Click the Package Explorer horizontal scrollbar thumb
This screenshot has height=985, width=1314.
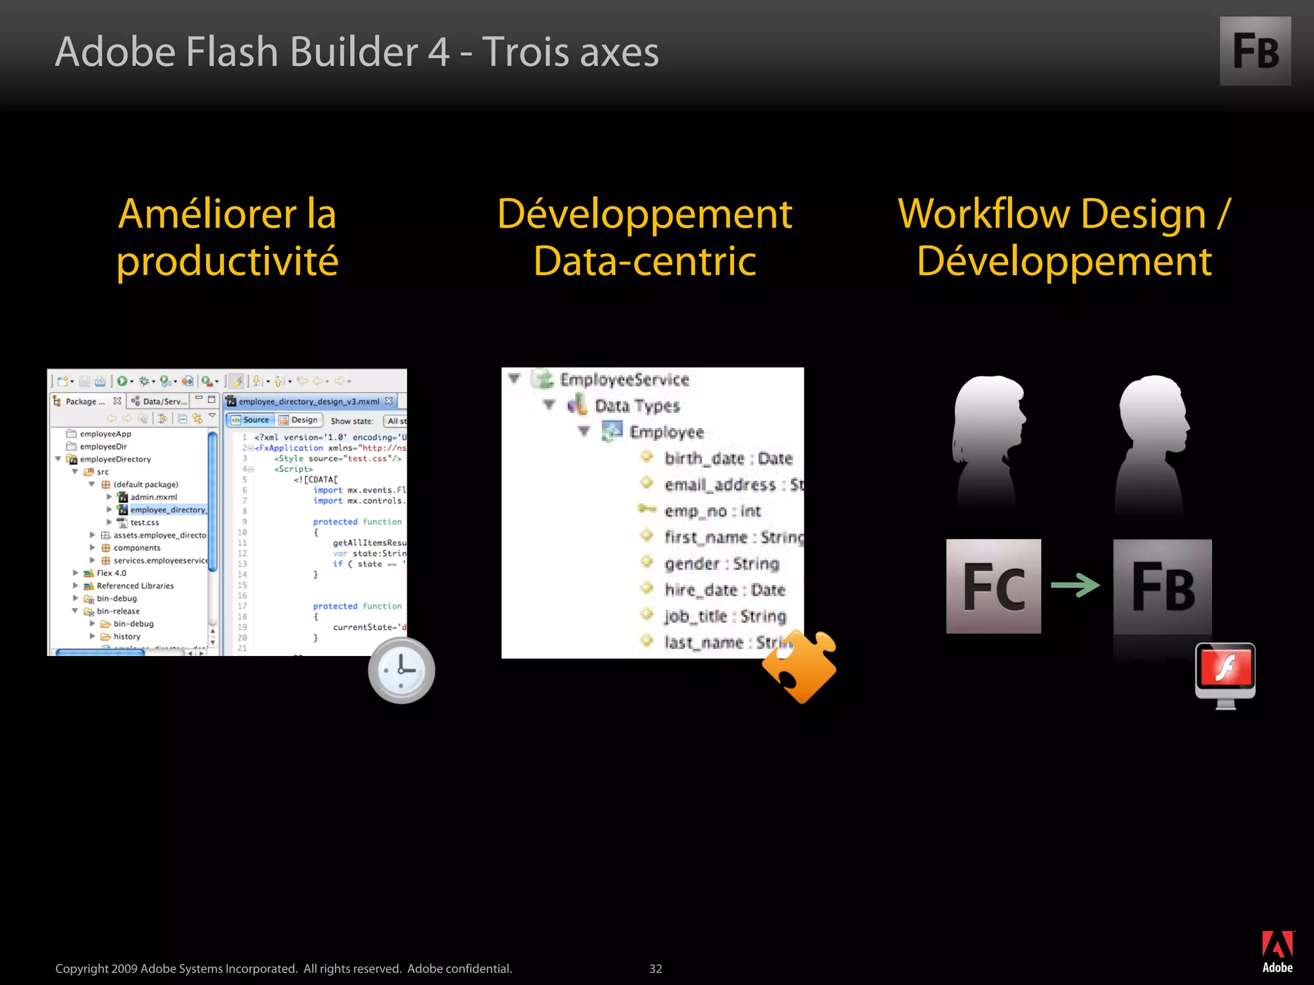(x=100, y=653)
